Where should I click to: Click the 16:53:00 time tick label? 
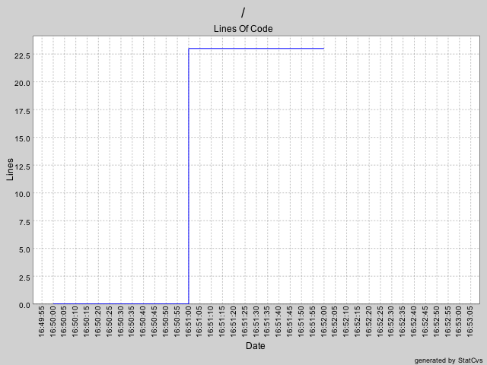(x=459, y=321)
